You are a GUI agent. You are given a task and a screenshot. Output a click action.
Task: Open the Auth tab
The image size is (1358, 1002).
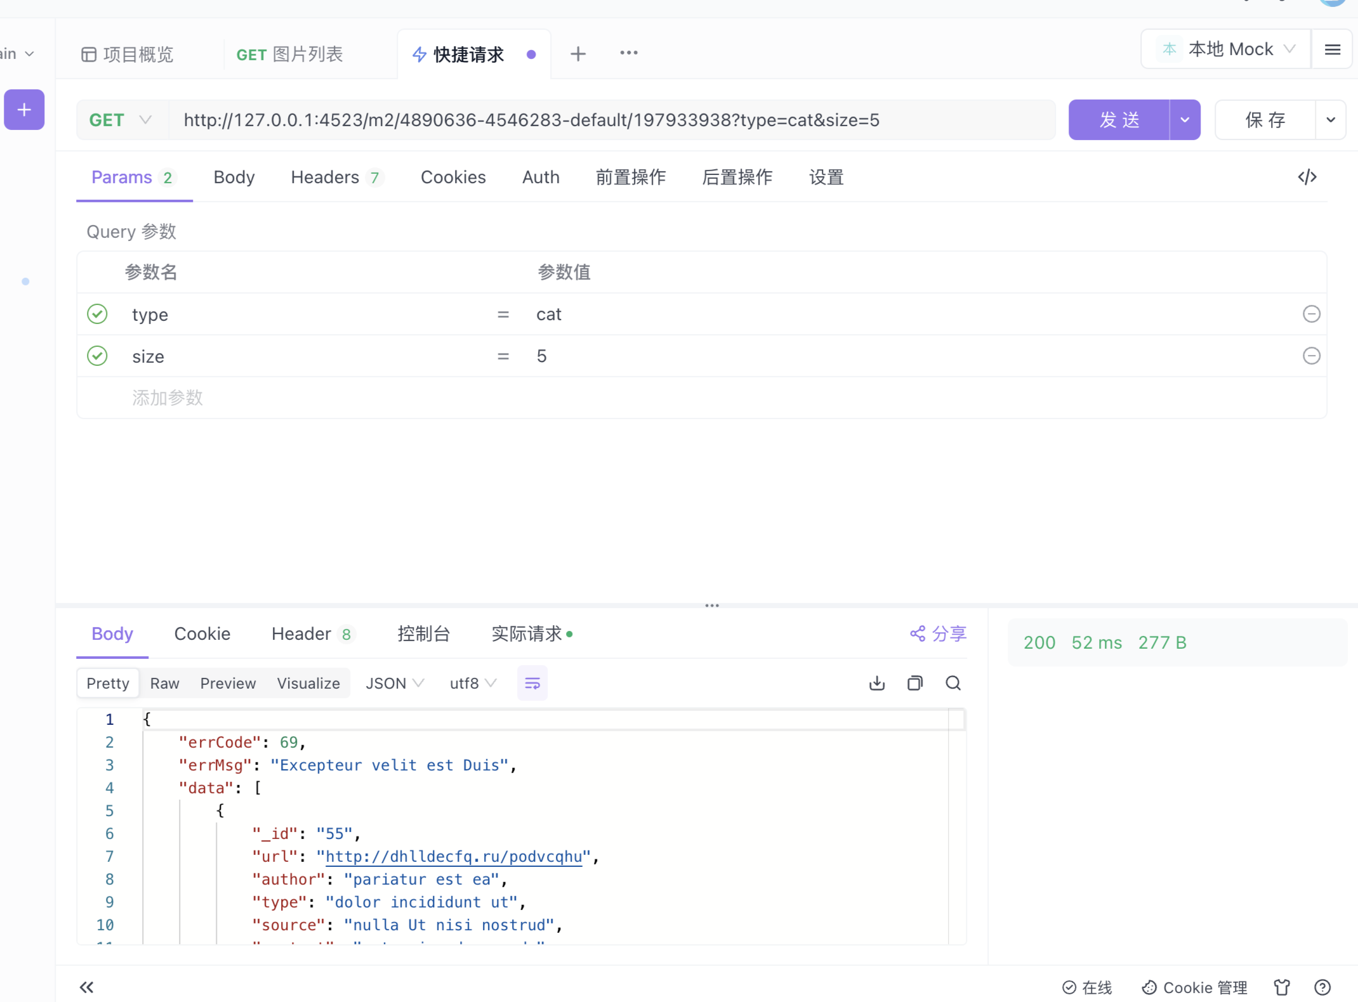point(541,177)
